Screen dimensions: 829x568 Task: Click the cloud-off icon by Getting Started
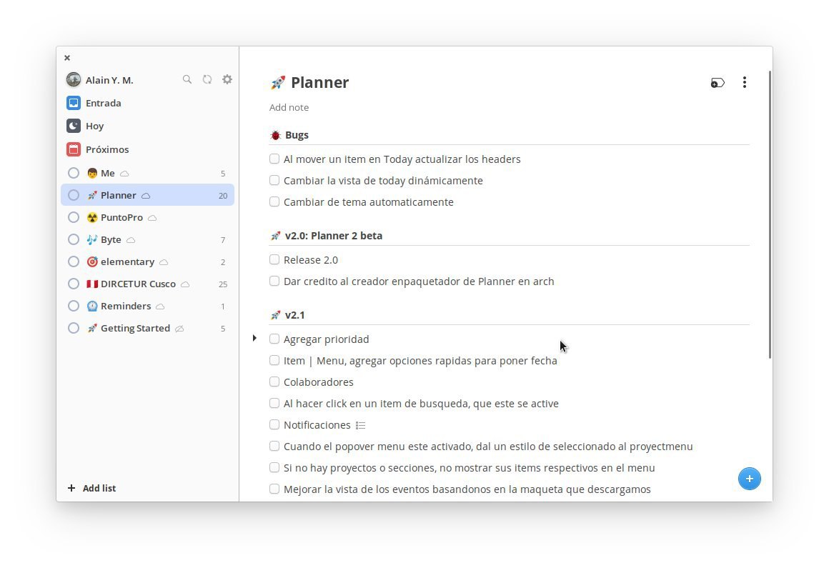180,329
